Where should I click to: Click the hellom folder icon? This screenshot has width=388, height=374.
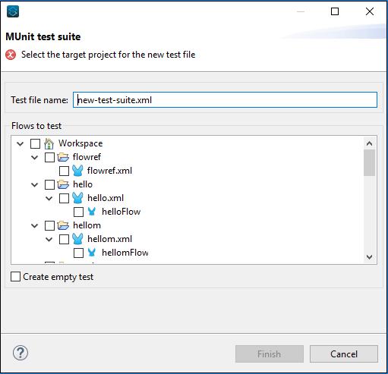pyautogui.click(x=63, y=225)
